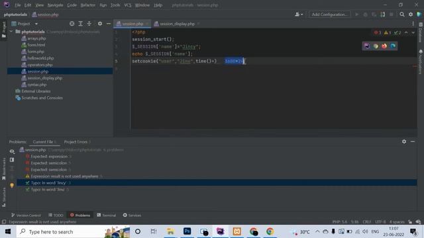This screenshot has height=238, width=424.
Task: Open helloworld.php in project tree
Action: [x=40, y=58]
